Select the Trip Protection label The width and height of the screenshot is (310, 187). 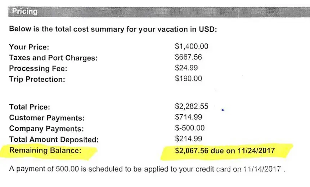[x=37, y=80]
